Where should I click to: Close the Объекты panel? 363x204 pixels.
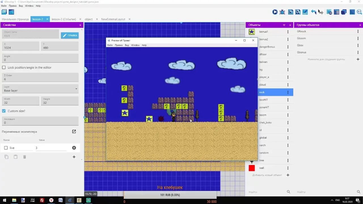pyautogui.click(x=290, y=25)
